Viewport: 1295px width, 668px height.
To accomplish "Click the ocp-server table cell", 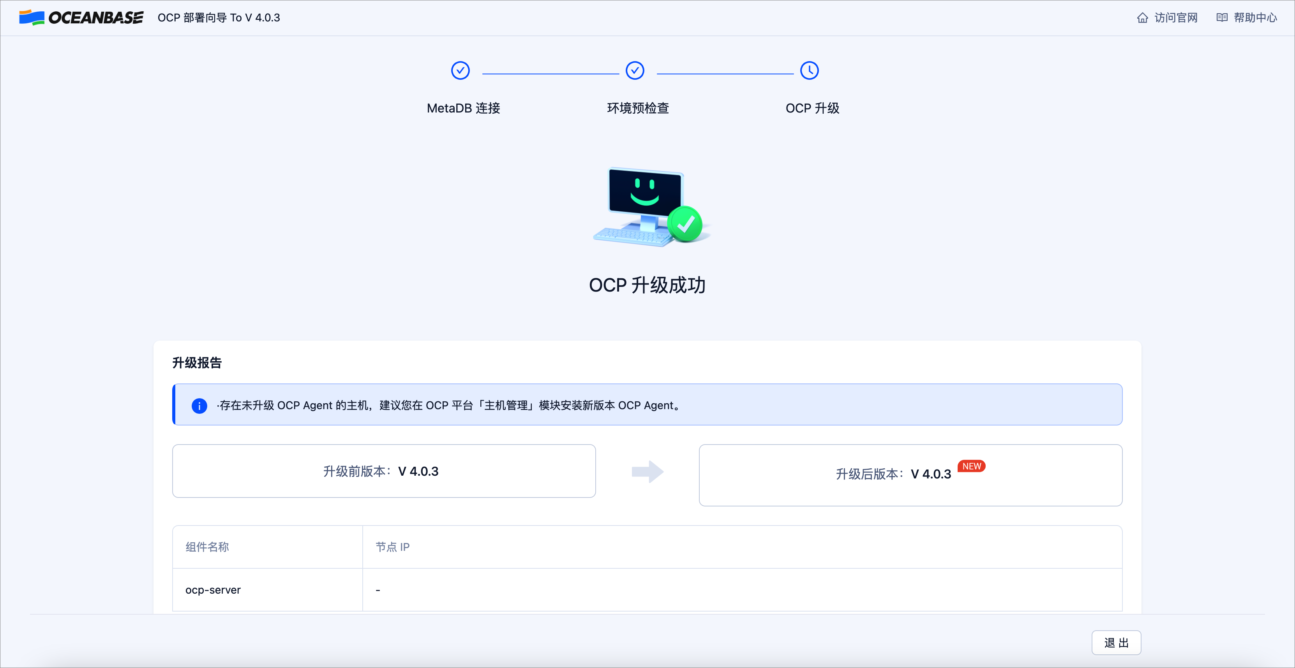I will (x=267, y=590).
